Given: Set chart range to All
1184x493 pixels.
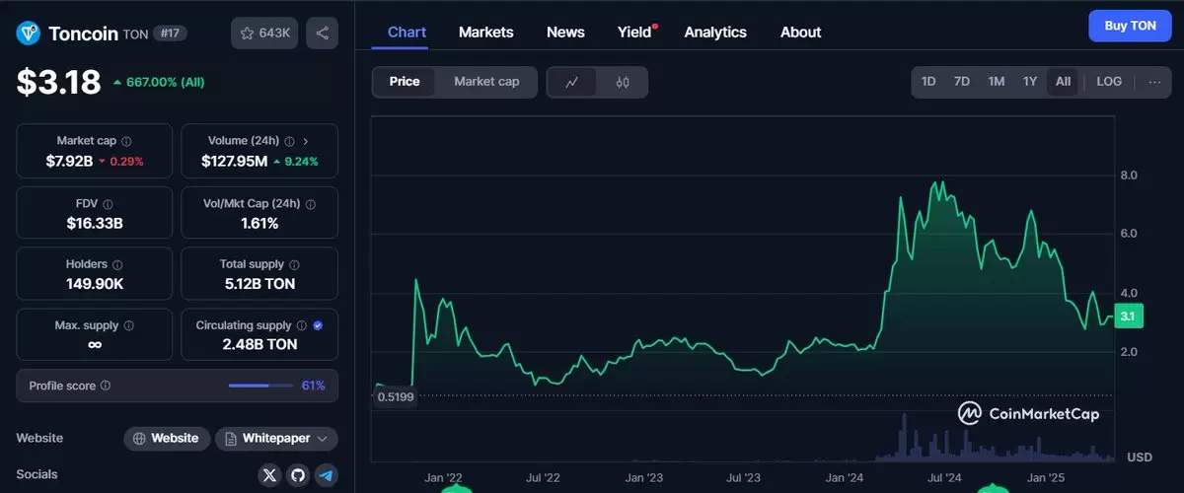Looking at the screenshot, I should (1063, 82).
